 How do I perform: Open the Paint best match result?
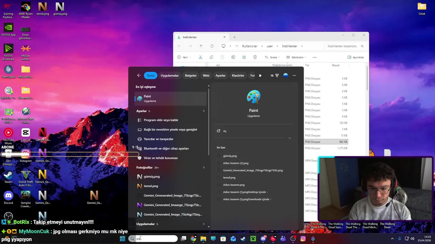click(171, 99)
